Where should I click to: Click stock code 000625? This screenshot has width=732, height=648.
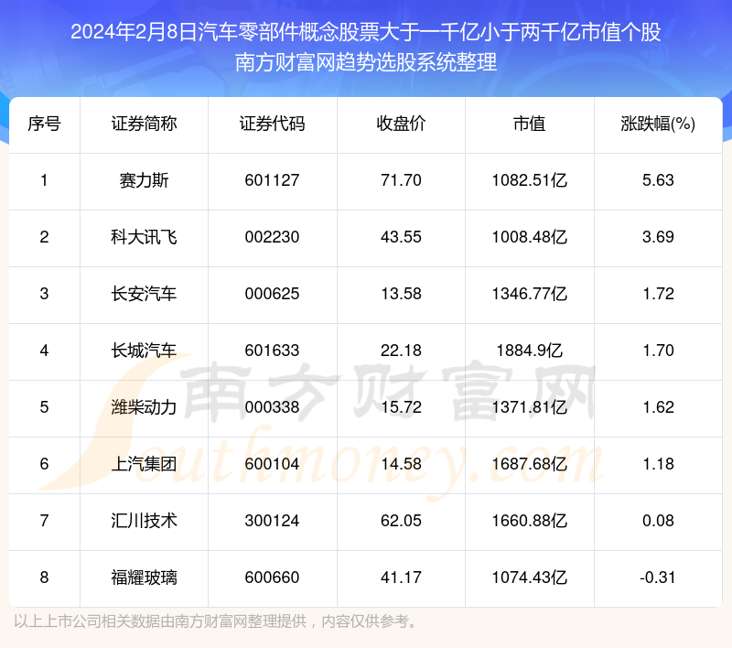coord(272,294)
